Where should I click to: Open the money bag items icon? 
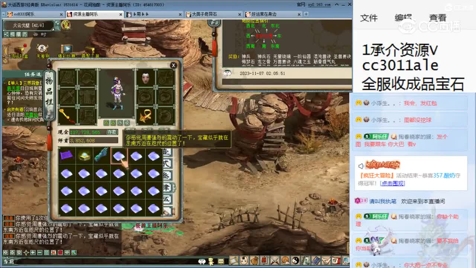pos(254,260)
